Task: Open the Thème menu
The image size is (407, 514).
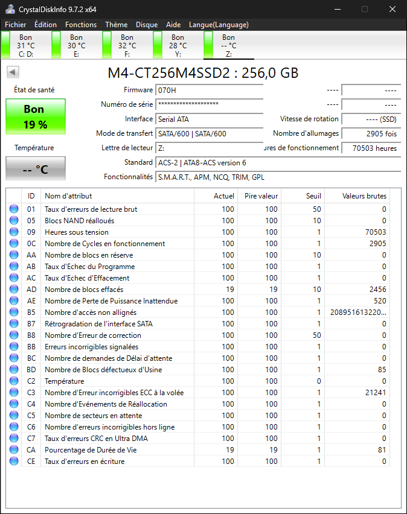Action: [116, 25]
